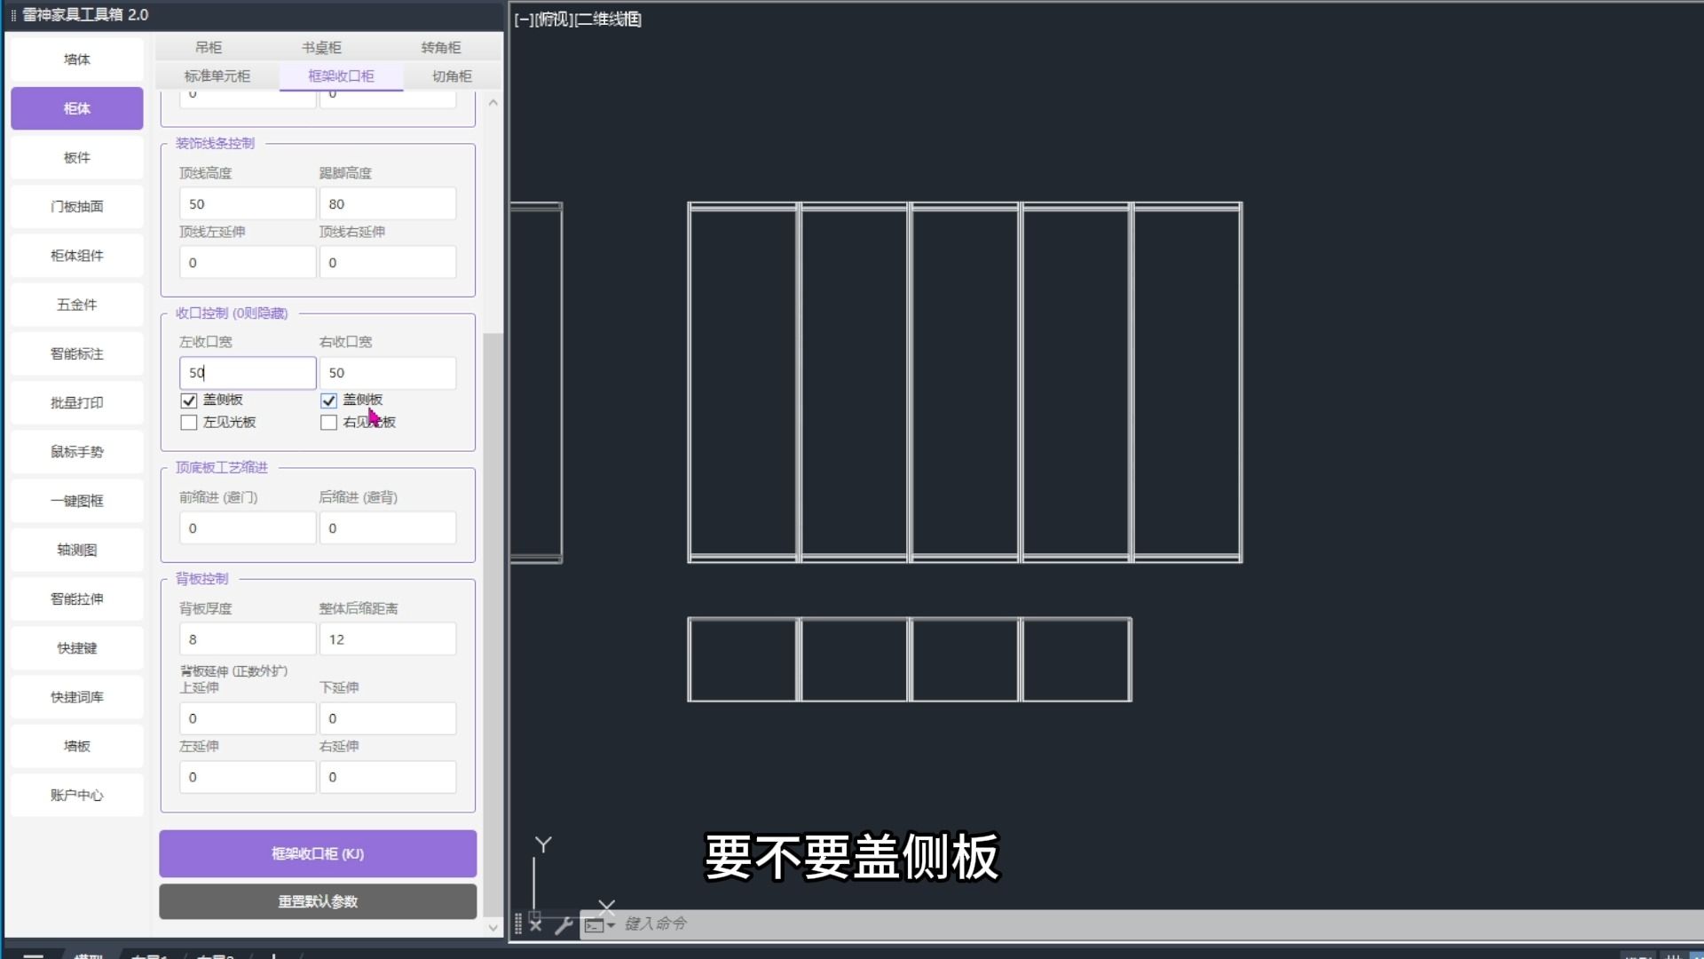The image size is (1704, 959).
Task: Click the 左收口宽 input field
Action: point(248,373)
